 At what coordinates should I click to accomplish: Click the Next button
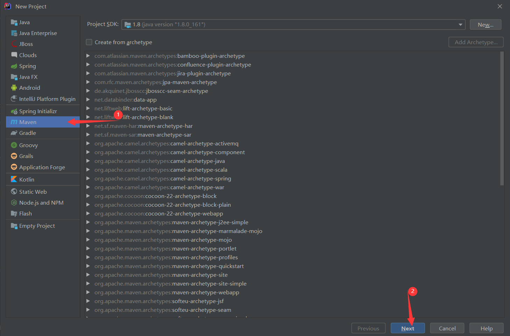(408, 328)
